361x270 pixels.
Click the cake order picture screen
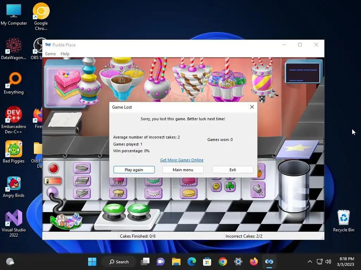[65, 84]
